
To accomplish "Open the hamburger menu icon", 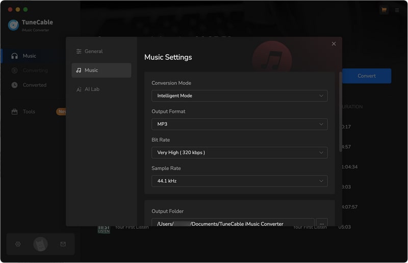I will (397, 10).
